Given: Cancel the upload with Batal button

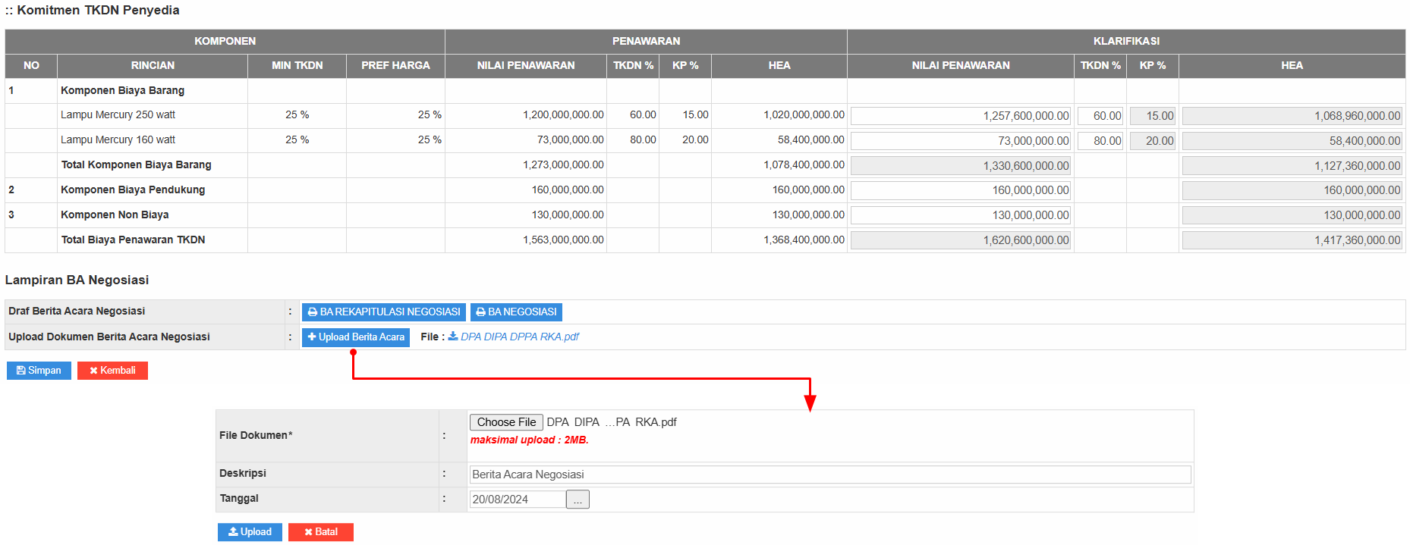Looking at the screenshot, I should [320, 532].
